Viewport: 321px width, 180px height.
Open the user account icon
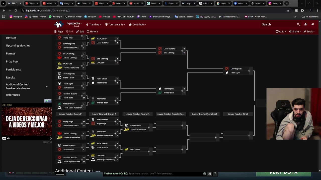pyautogui.click(x=306, y=24)
